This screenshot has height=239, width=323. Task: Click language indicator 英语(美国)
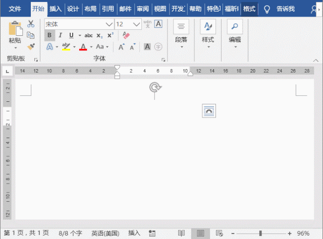tap(105, 233)
